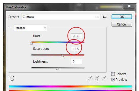Open the preset options menu icon
139x91 pixels.
pyautogui.click(x=105, y=17)
